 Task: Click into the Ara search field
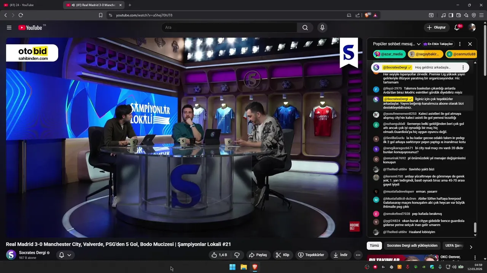click(x=229, y=28)
